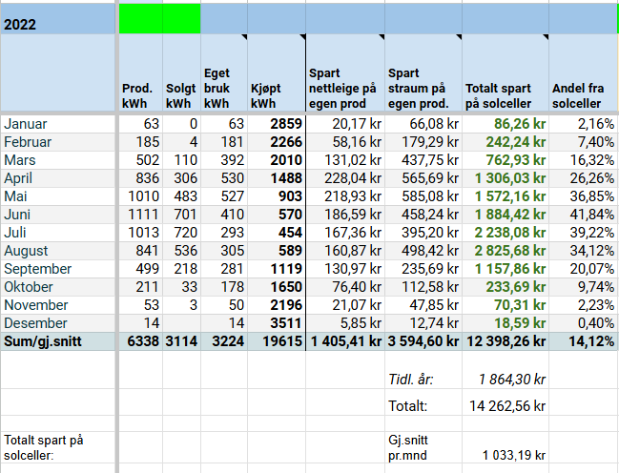This screenshot has height=473, width=619.
Task: Click green cell above Prod. kWh
Action: click(140, 18)
